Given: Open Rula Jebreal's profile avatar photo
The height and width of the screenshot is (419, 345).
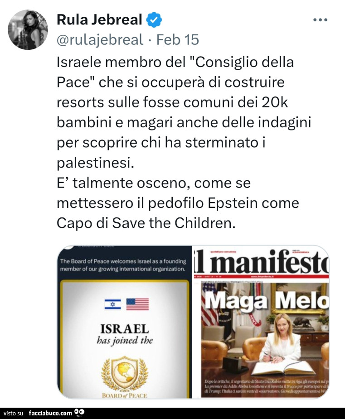Looking at the screenshot, I should point(28,29).
